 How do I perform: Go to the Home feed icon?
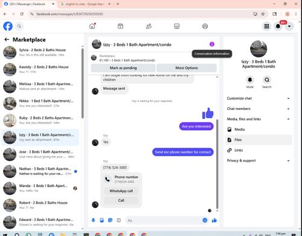coord(92,26)
